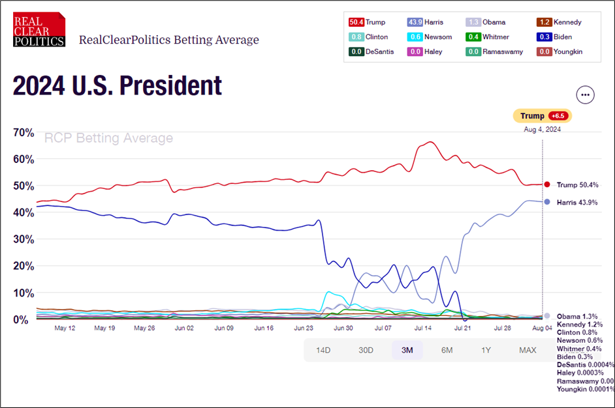615x408 pixels.
Task: Select the red Trump data point marker
Action: coord(546,184)
